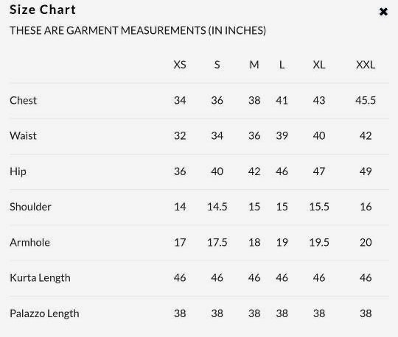Click the 17.5 armhole value for S

[x=217, y=243]
